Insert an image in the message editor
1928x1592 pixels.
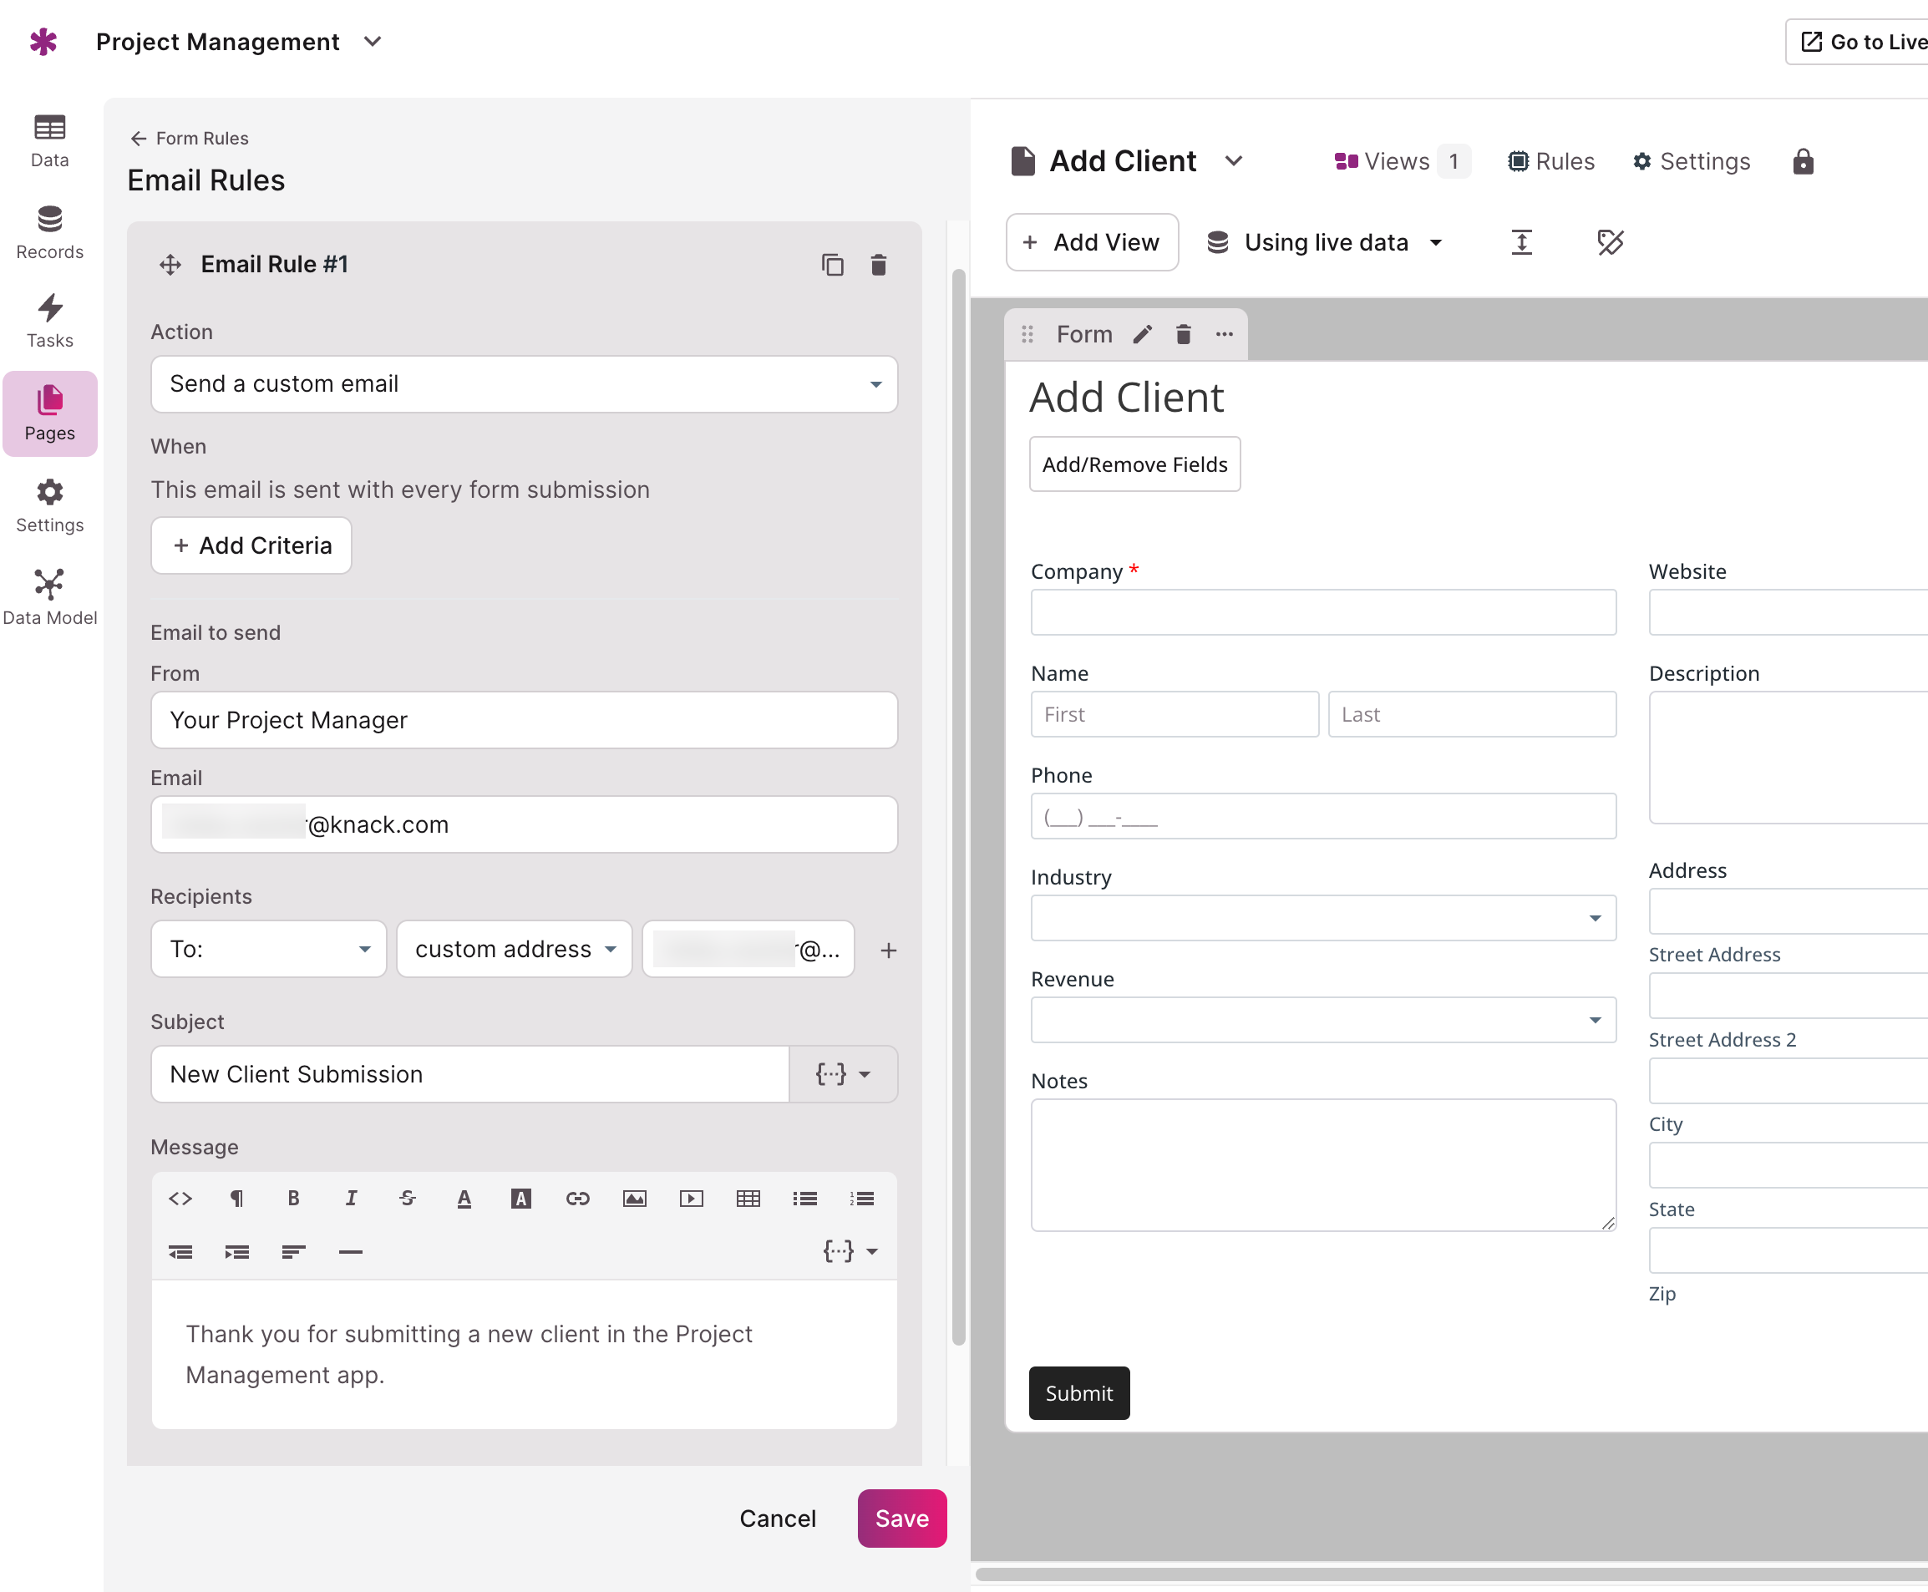click(635, 1198)
